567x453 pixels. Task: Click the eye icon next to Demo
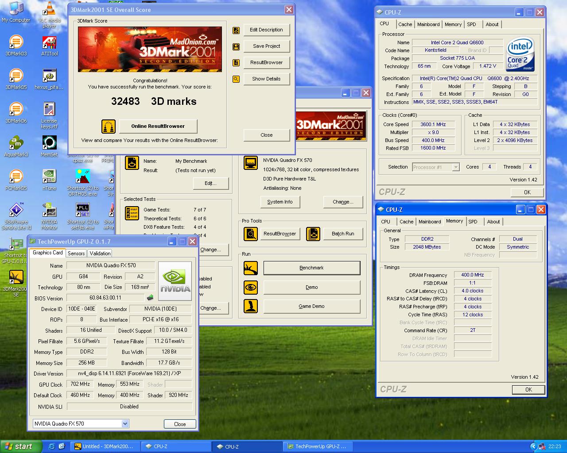[x=251, y=287]
